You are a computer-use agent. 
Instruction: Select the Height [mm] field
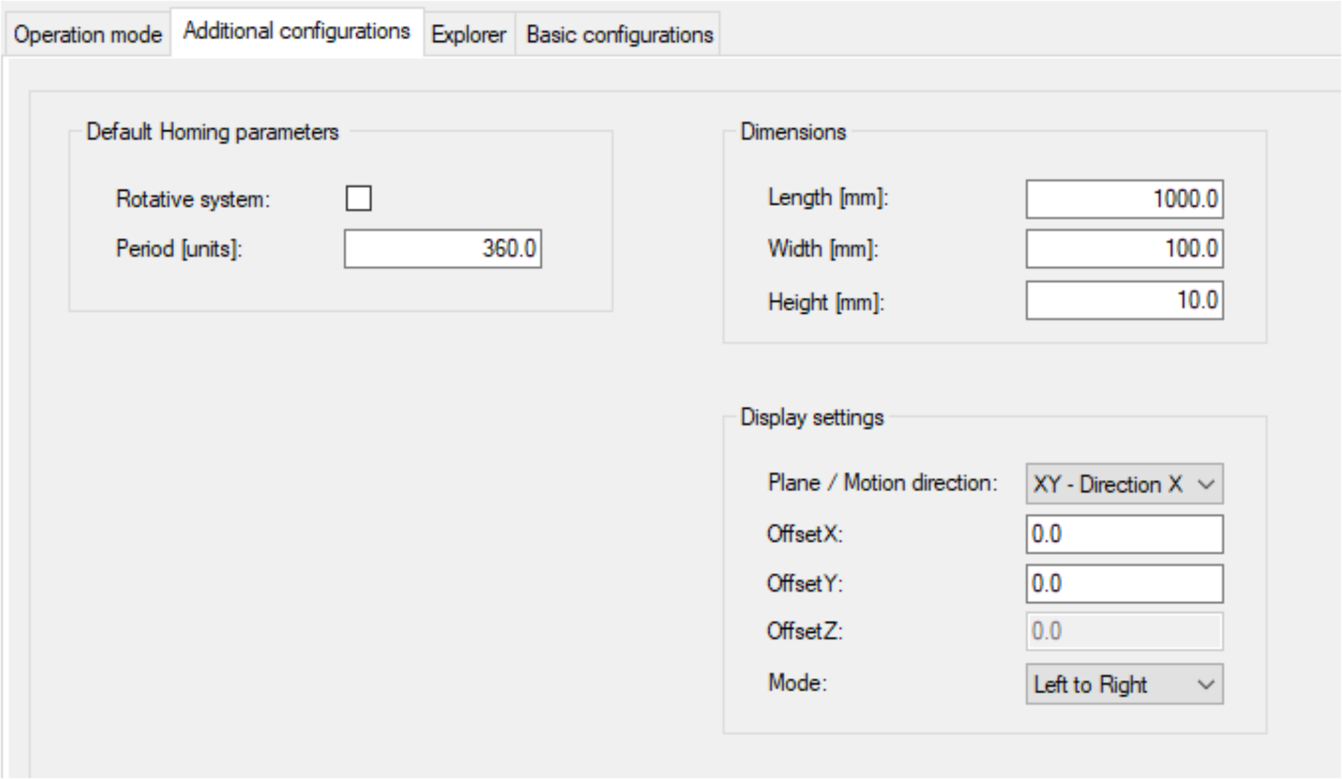pos(1124,300)
